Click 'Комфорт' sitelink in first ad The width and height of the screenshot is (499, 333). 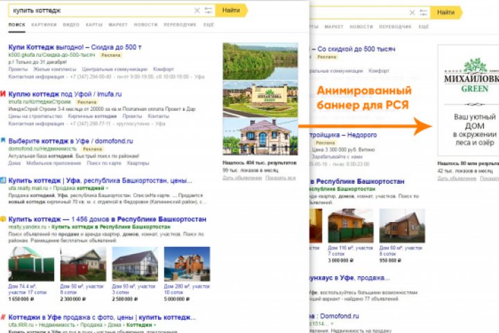164,69
